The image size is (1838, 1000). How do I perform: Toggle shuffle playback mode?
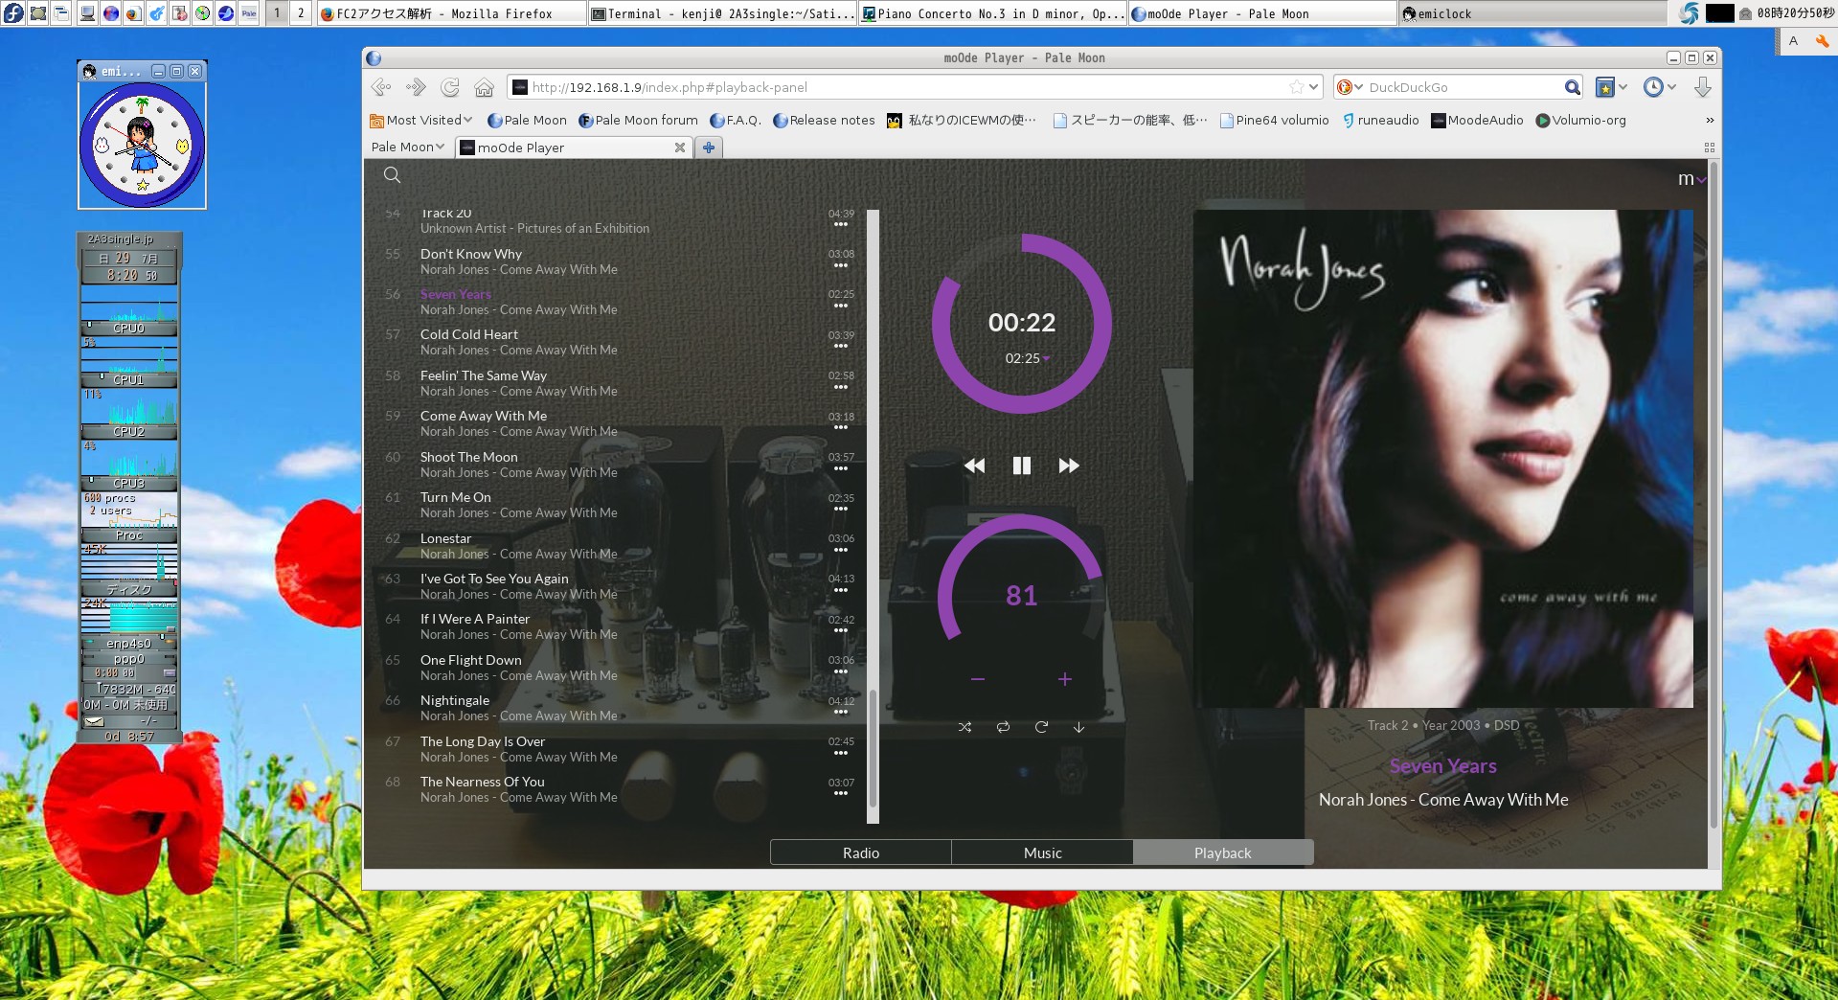[x=965, y=727]
